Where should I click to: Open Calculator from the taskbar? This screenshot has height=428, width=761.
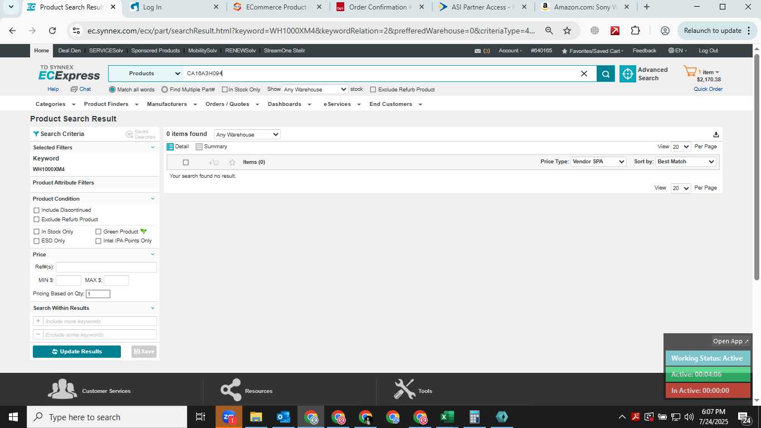[474, 417]
